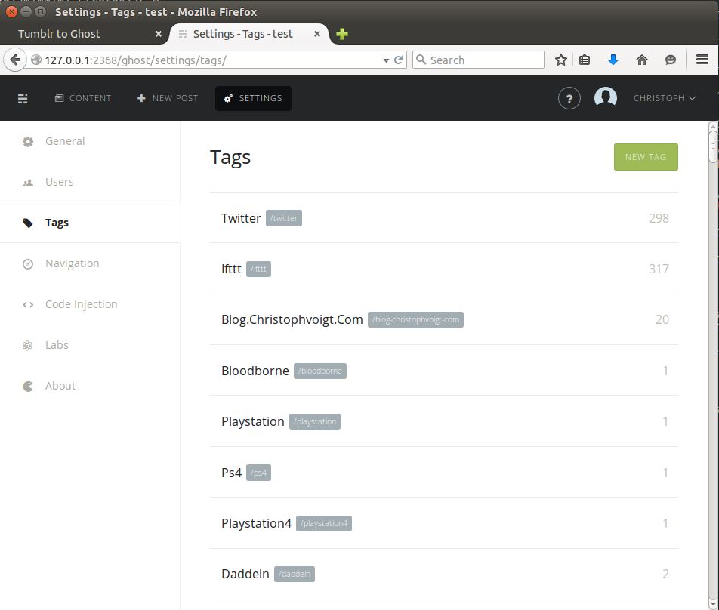The height and width of the screenshot is (610, 719).
Task: Open the Playstation tag
Action: (x=253, y=421)
